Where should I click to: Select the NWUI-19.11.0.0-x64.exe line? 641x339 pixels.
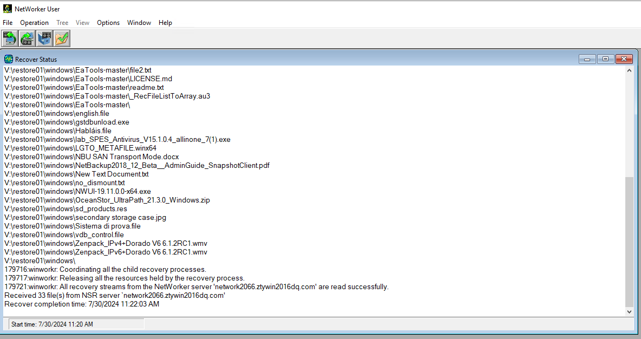(x=77, y=191)
